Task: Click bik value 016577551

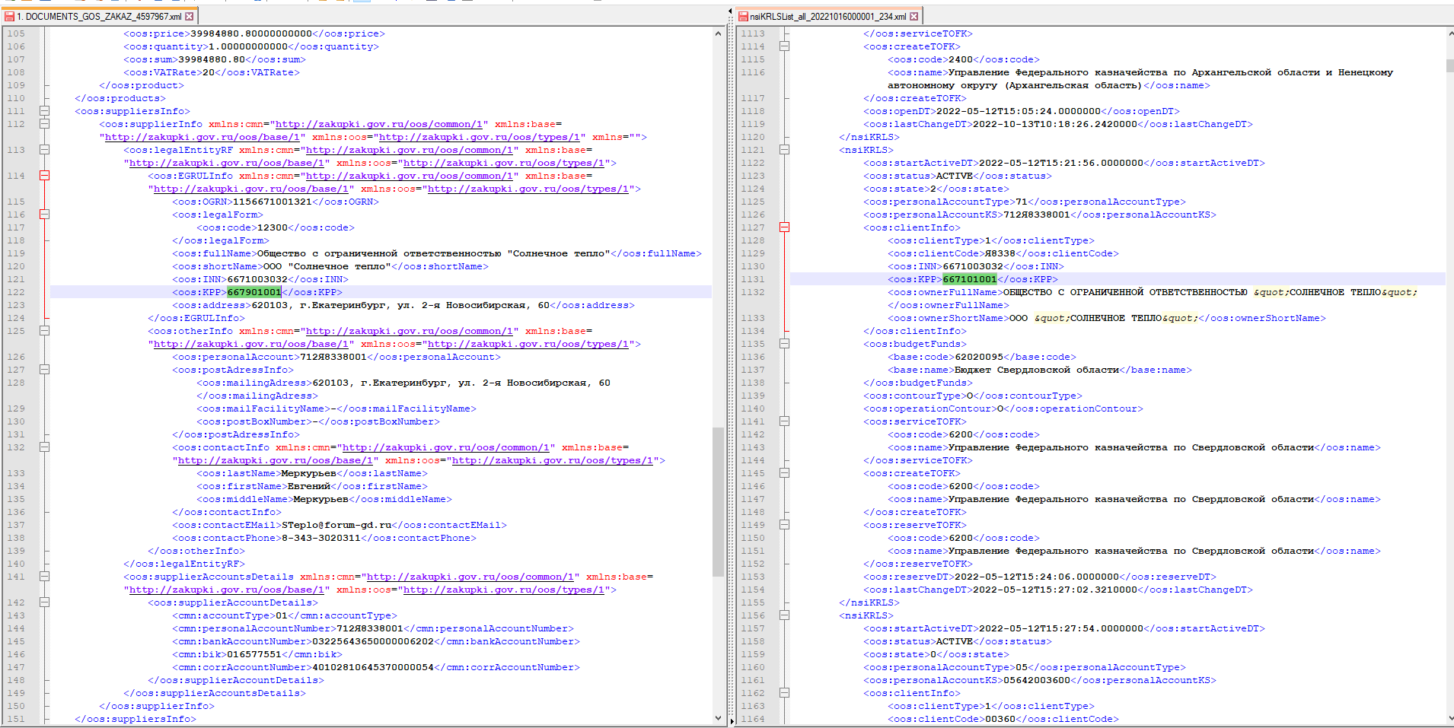Action: click(x=254, y=654)
